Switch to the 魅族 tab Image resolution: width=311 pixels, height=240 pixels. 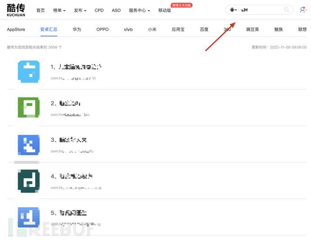click(278, 29)
